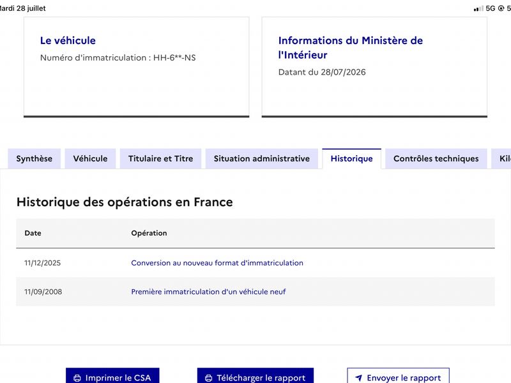Click "Informations du Ministère de l'Intérieur" heading

(350, 47)
